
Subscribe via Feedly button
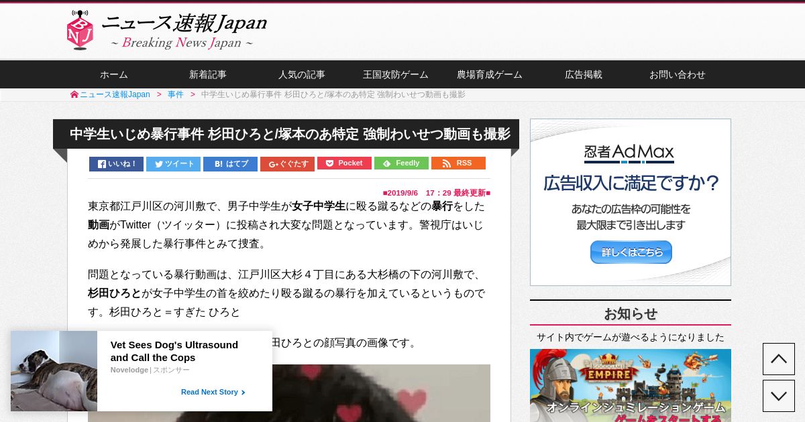click(x=401, y=163)
